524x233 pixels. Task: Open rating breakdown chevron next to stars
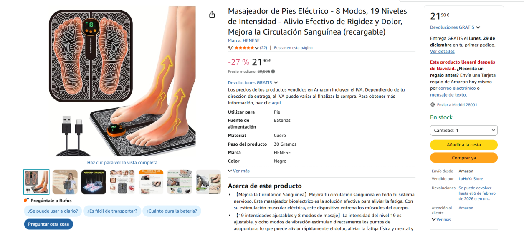click(256, 48)
